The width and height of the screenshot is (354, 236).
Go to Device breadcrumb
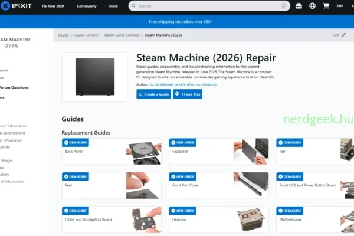pyautogui.click(x=63, y=35)
